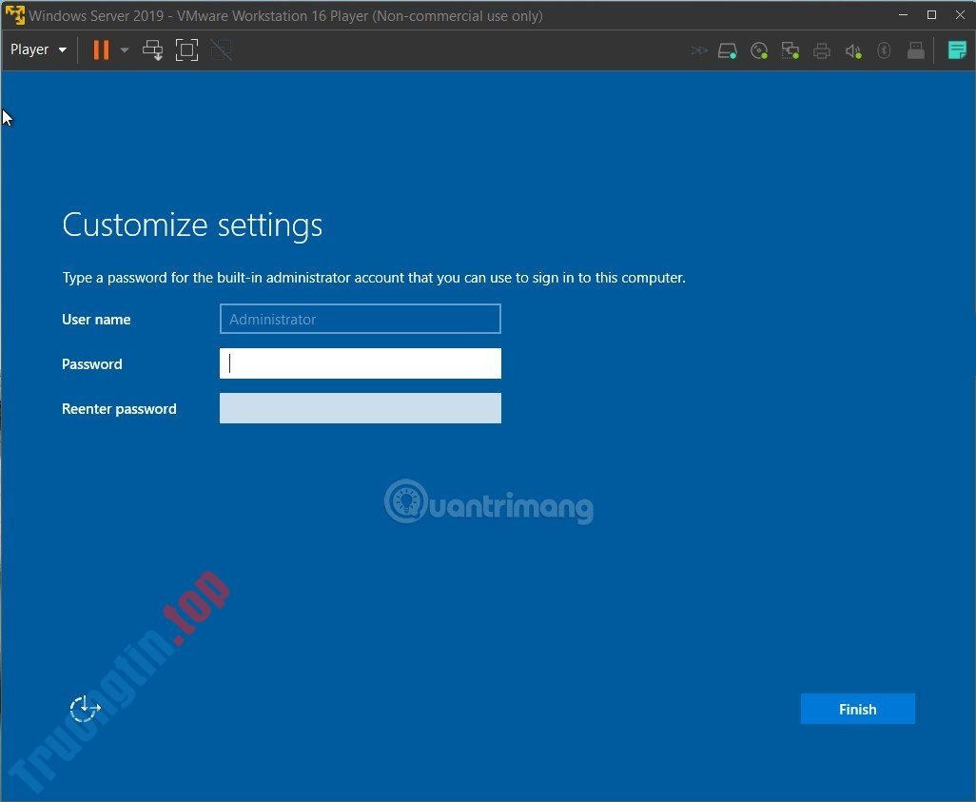The width and height of the screenshot is (976, 802).
Task: Click the ease of access clock icon
Action: click(85, 709)
